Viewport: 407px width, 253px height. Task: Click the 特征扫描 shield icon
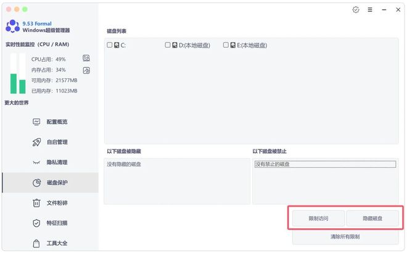click(36, 223)
